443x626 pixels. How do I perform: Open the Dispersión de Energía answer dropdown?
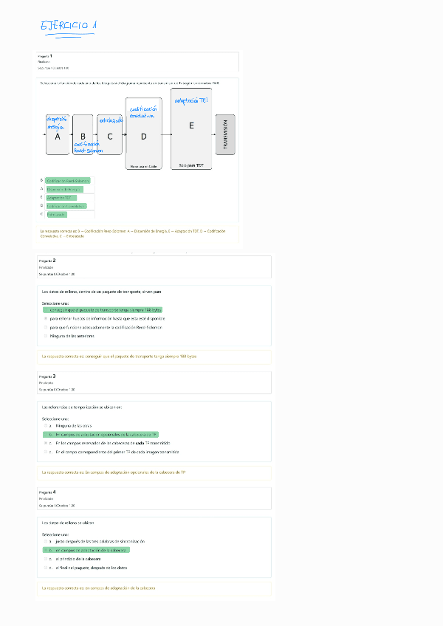pyautogui.click(x=67, y=189)
